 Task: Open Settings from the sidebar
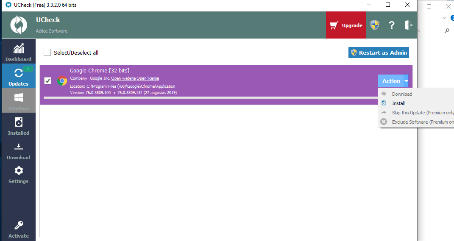(x=19, y=175)
